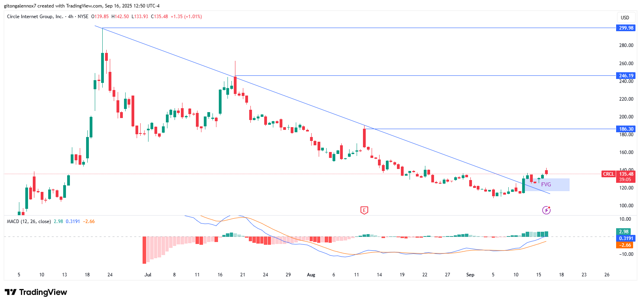Click the high value H142.50
Screen dimensions: 641x304
(x=120, y=17)
